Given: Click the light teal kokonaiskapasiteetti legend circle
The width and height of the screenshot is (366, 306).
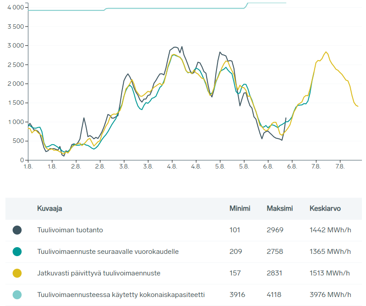Looking at the screenshot, I should (x=17, y=295).
